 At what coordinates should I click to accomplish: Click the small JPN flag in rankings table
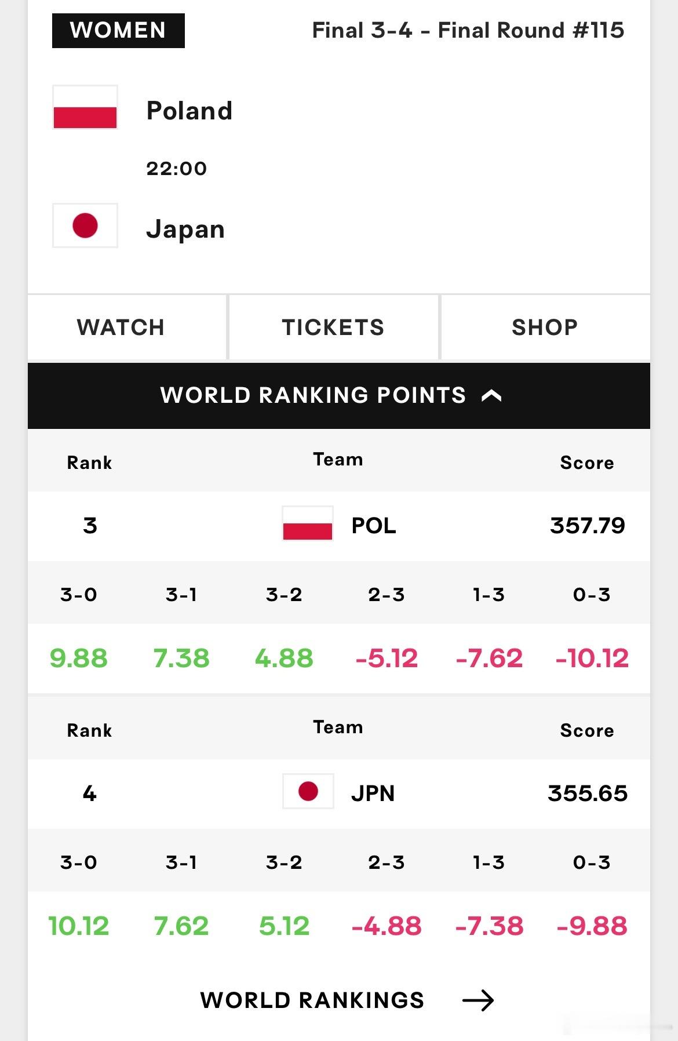pos(308,791)
